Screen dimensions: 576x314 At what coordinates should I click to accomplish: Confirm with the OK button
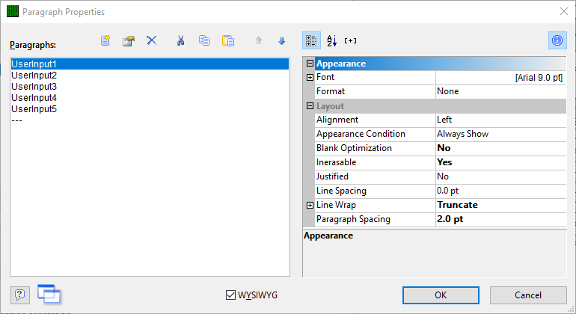pos(441,295)
